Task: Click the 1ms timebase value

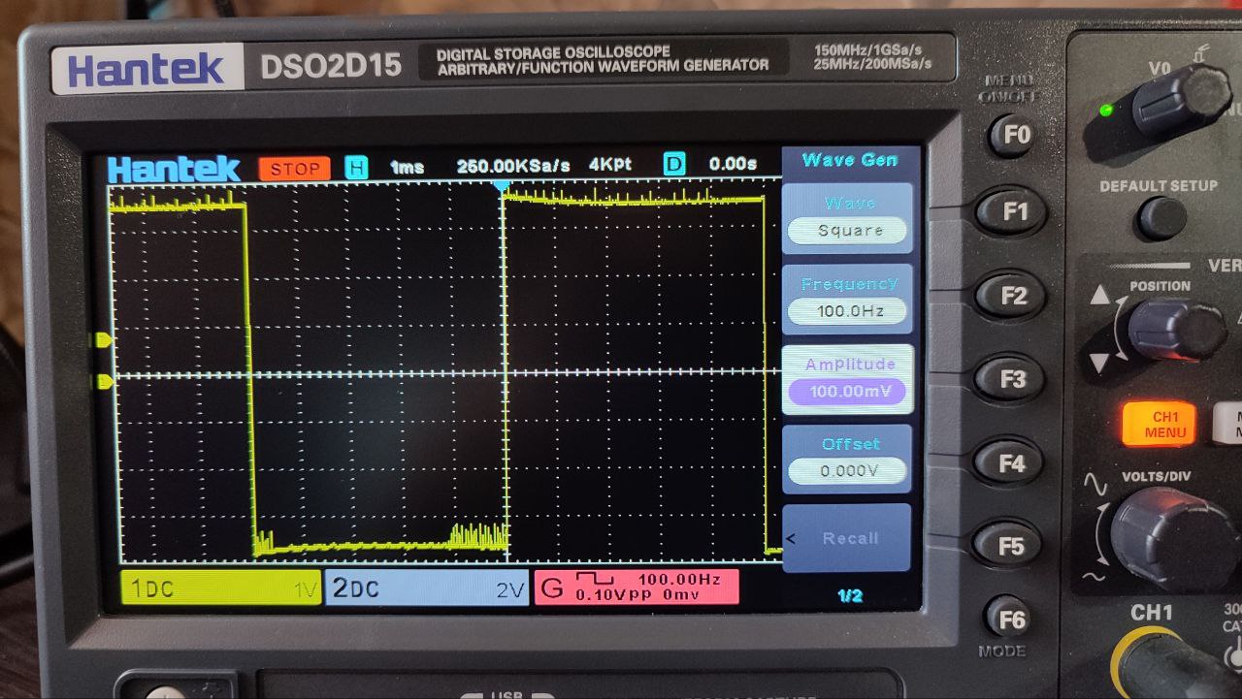Action: [408, 167]
